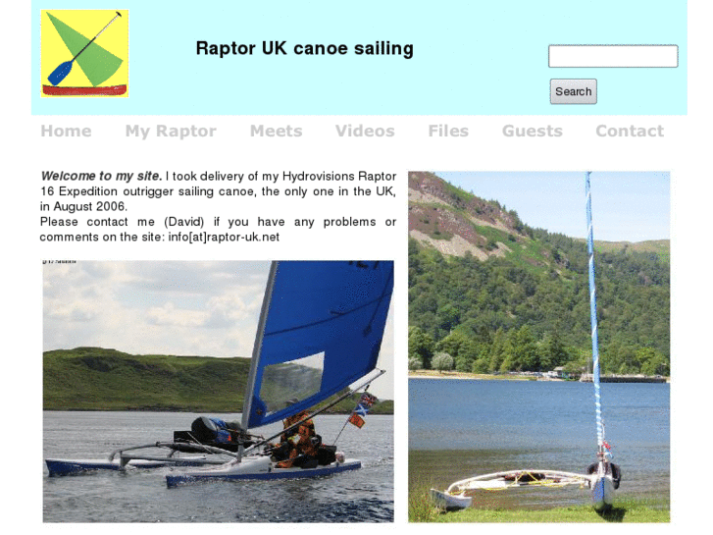Click the canoe sail logo icon
The image size is (713, 535).
point(84,53)
